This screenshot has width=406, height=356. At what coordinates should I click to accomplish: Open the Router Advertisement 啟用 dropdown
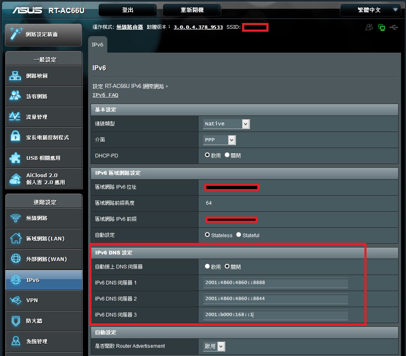click(214, 346)
